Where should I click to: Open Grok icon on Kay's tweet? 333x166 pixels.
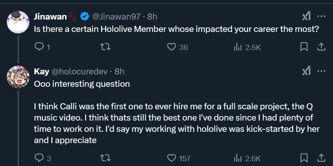pyautogui.click(x=306, y=71)
